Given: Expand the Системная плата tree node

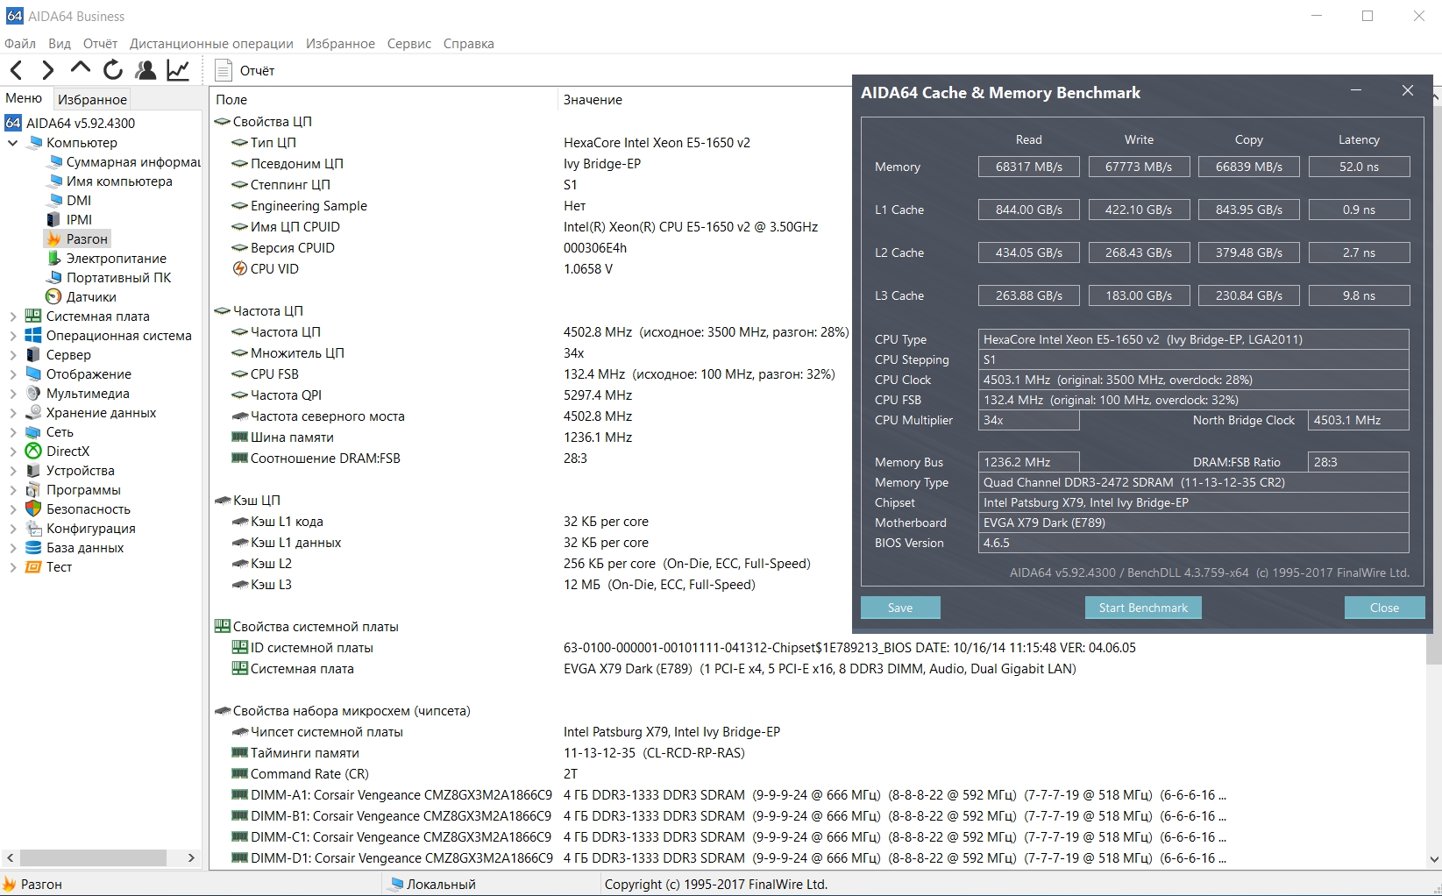Looking at the screenshot, I should coord(12,316).
